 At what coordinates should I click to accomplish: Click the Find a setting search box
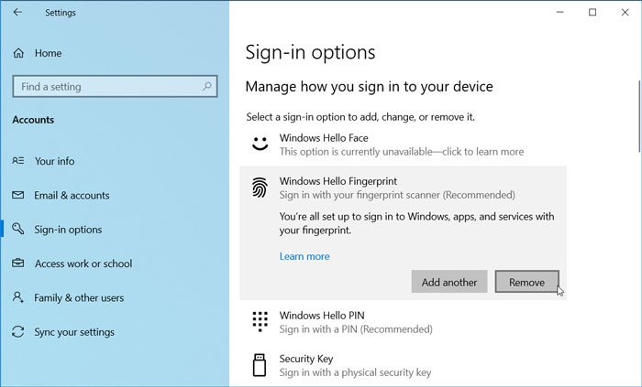click(x=105, y=87)
